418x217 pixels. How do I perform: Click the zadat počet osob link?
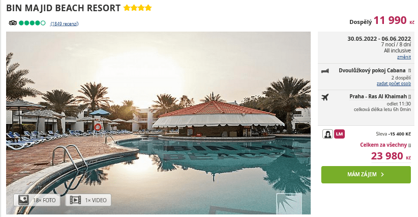click(394, 84)
